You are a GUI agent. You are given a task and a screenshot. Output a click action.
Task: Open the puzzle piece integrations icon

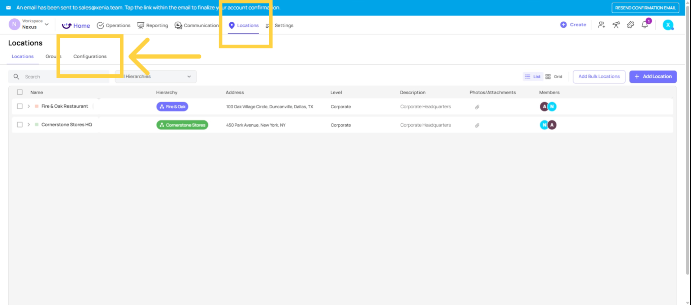[631, 25]
